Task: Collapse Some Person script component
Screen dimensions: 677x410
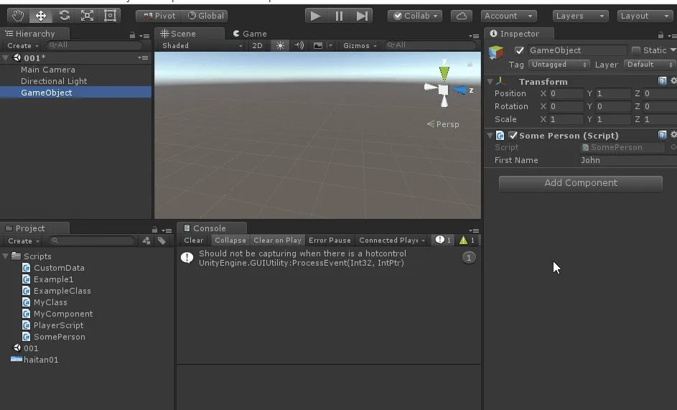Action: click(x=490, y=136)
